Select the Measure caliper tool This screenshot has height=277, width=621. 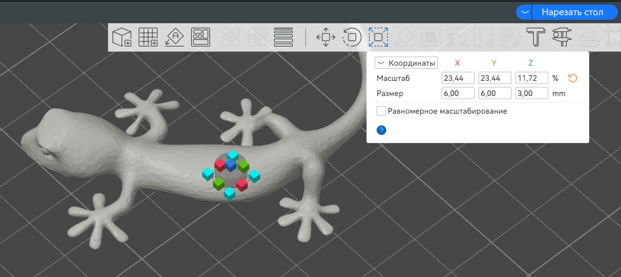pyautogui.click(x=562, y=37)
